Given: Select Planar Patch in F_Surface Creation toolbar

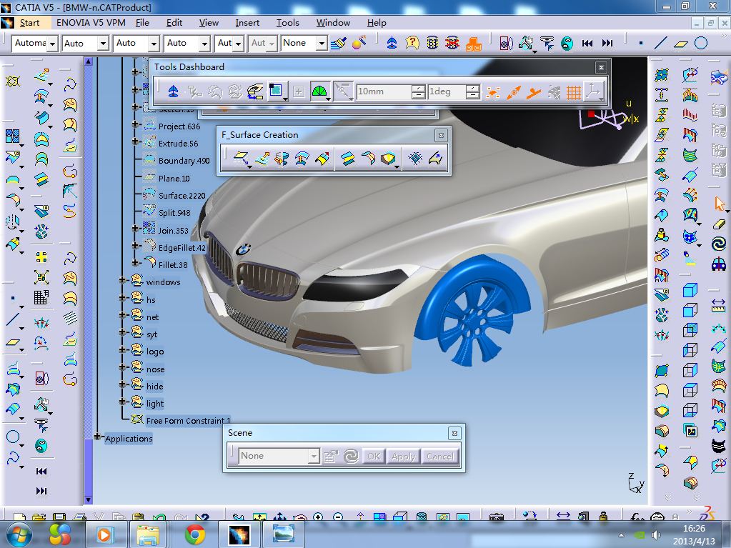Looking at the screenshot, I should [x=241, y=159].
